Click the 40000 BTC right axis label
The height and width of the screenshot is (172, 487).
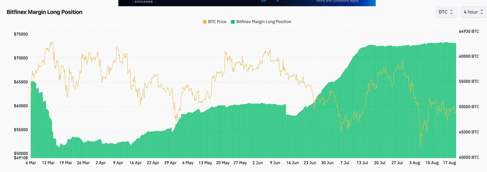pos(469,157)
